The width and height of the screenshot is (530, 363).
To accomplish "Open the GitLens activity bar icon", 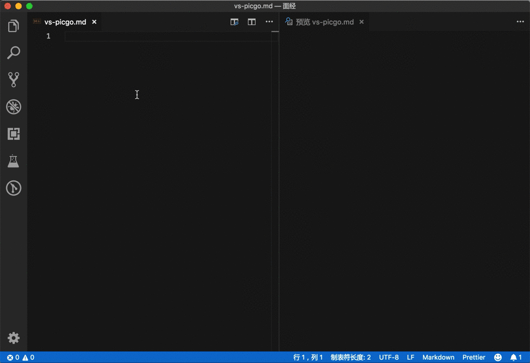I will (x=14, y=188).
